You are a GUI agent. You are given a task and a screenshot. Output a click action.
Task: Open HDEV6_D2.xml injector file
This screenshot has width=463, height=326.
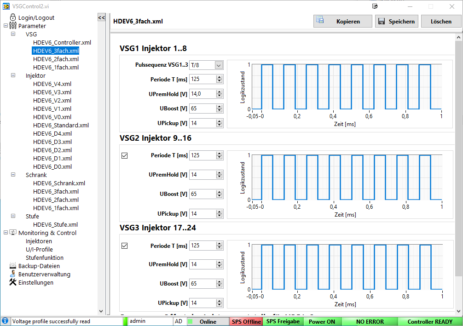[x=52, y=150]
